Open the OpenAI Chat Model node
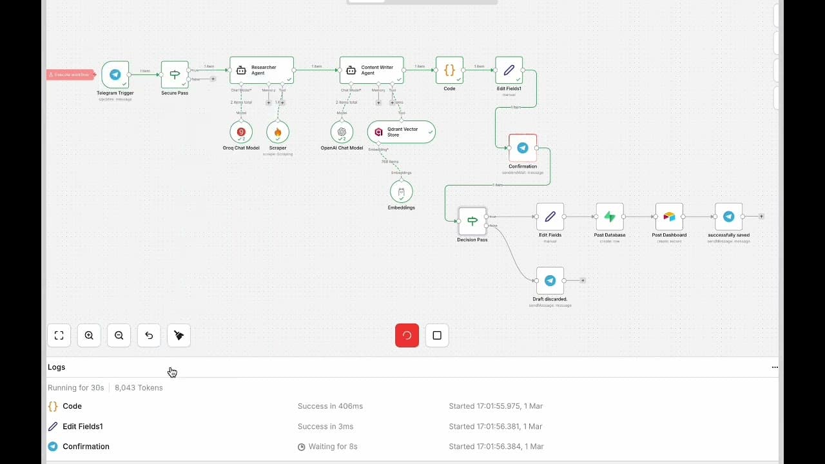Screen dimensions: 825x464 pos(342,132)
